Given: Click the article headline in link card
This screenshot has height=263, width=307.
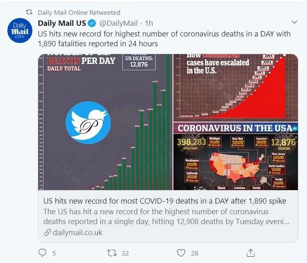Looking at the screenshot, I should tap(165, 201).
